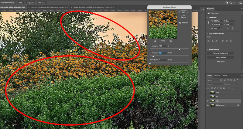This screenshot has width=243, height=129.
Task: Toggle Scroll All Windows option
Action: 7,3
